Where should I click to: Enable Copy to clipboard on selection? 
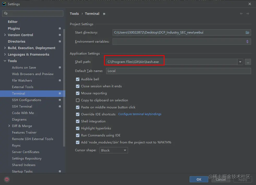pos(78,100)
